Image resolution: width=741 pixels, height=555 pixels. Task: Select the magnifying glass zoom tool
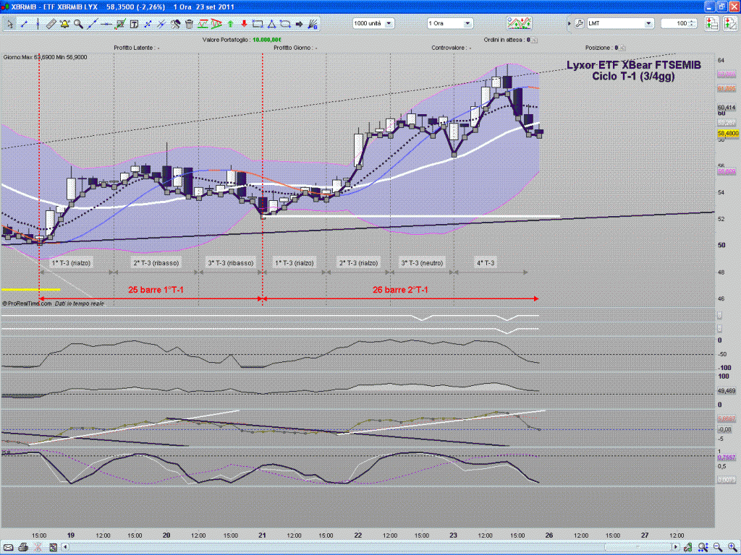click(78, 24)
